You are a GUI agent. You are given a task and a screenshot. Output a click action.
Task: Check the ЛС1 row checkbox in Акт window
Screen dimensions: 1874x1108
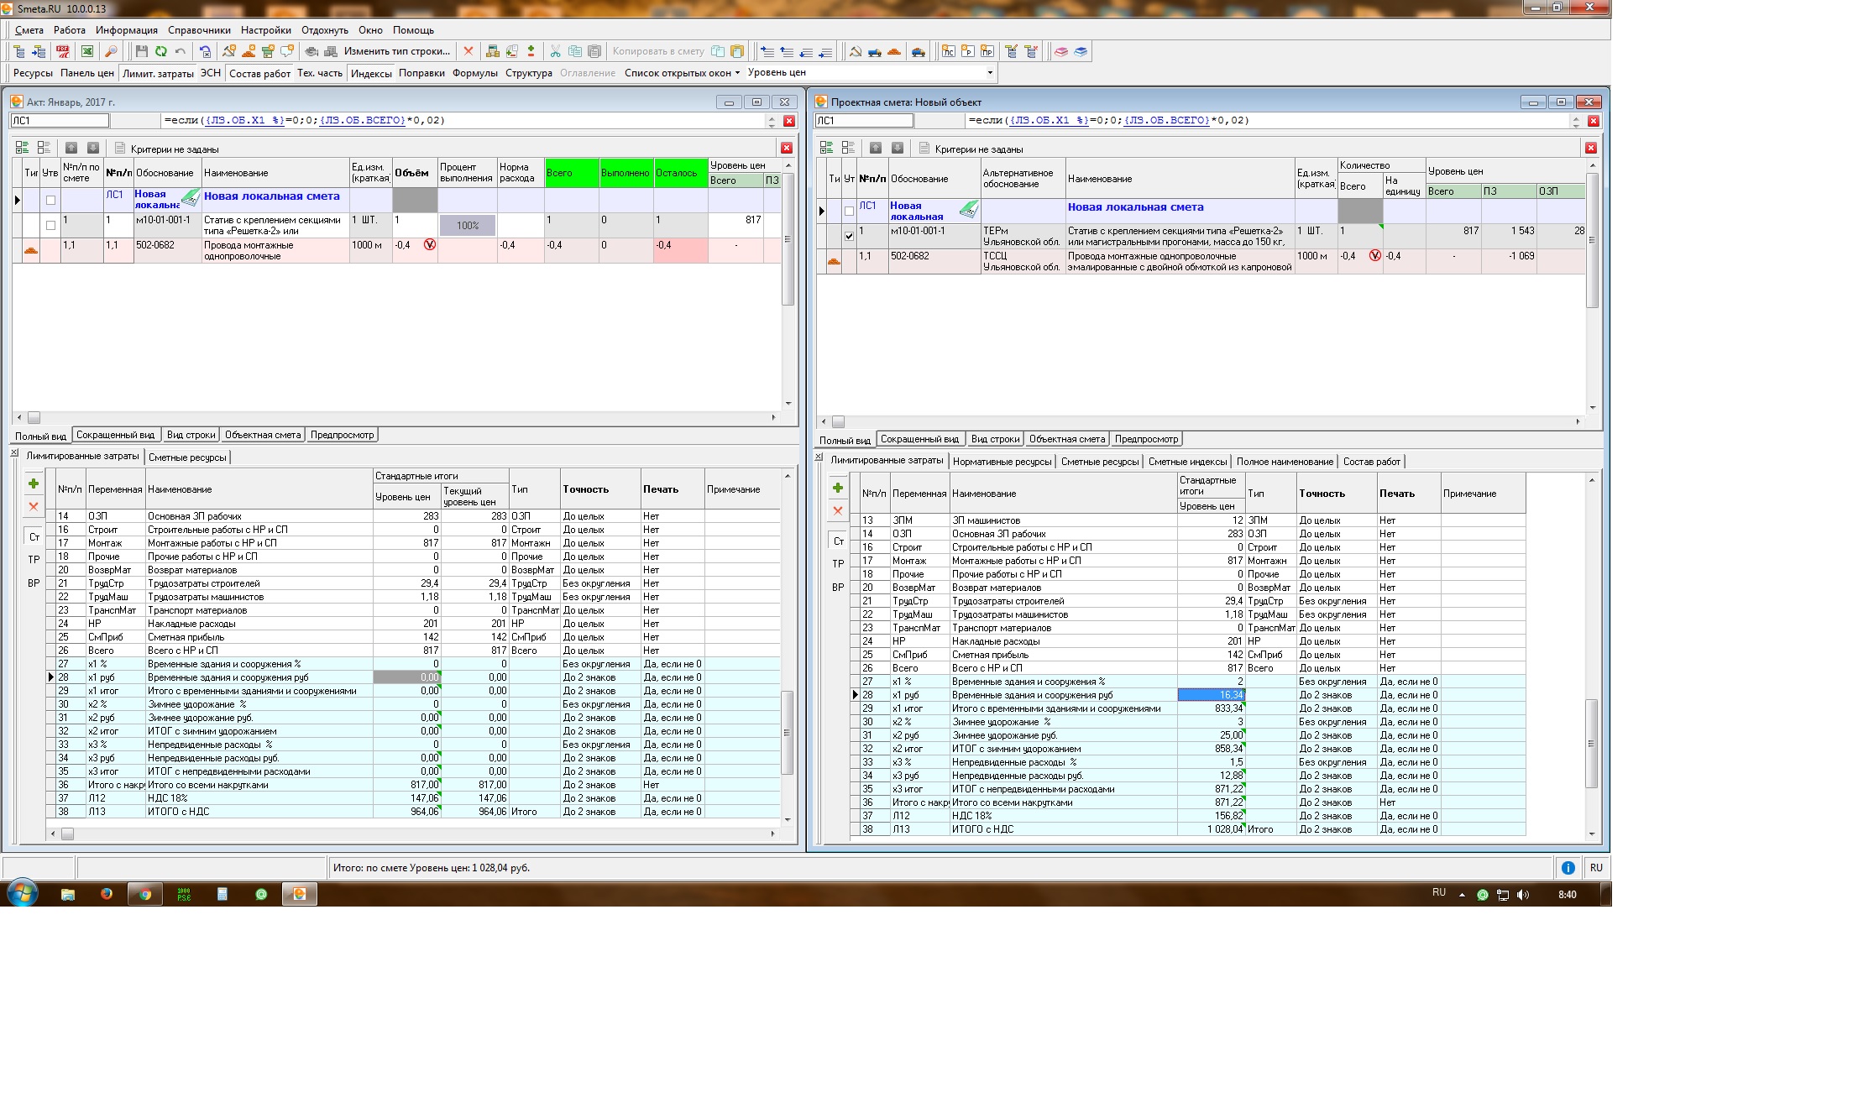point(50,201)
